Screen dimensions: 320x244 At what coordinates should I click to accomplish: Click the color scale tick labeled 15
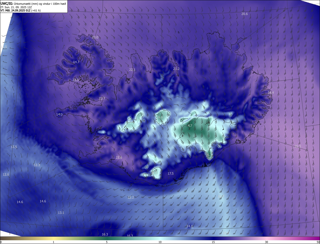pyautogui.click(x=213, y=242)
